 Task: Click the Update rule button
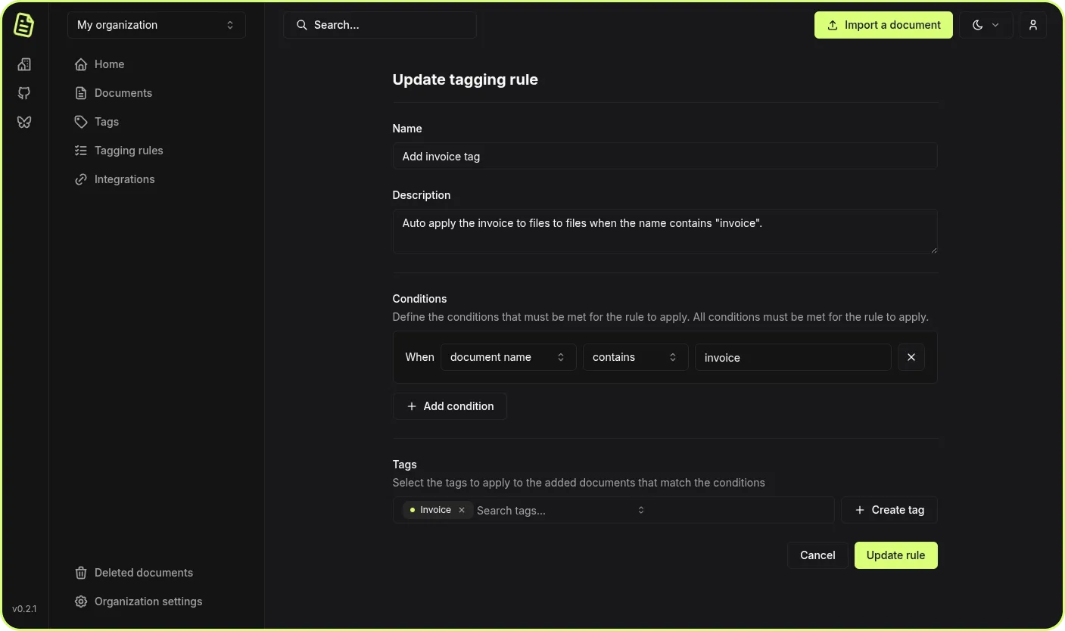click(895, 555)
